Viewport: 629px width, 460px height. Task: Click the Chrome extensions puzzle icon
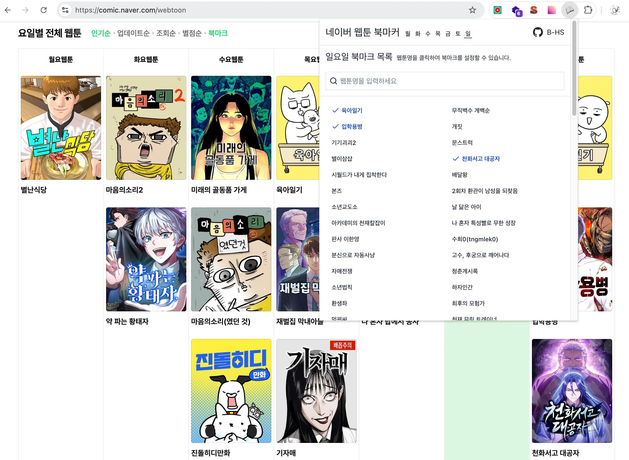point(588,10)
